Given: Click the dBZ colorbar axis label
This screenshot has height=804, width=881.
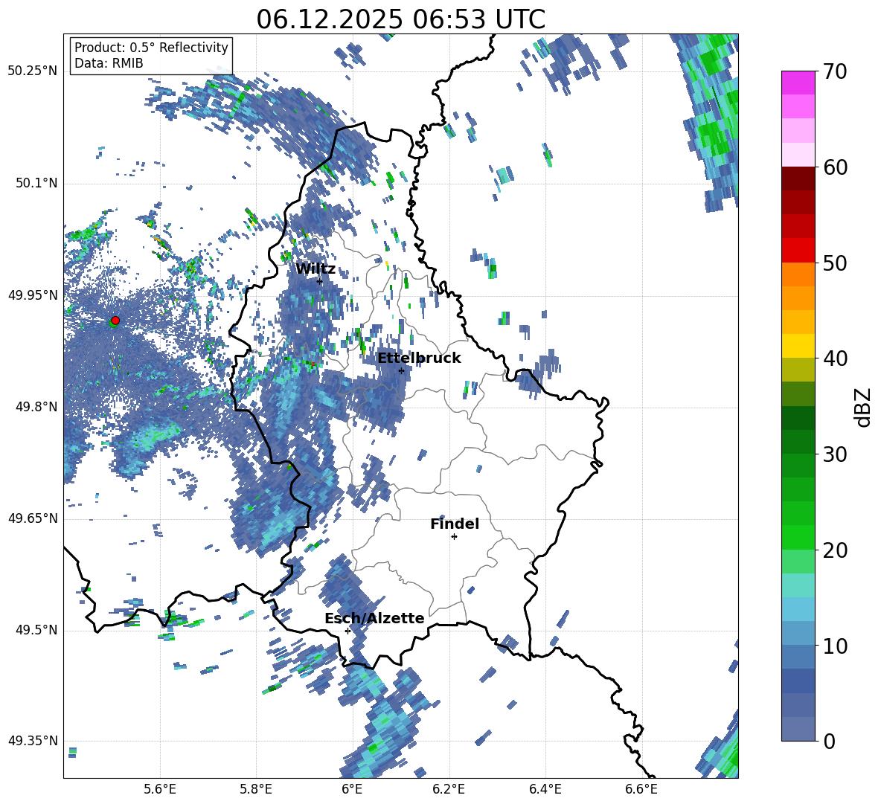Looking at the screenshot, I should pyautogui.click(x=863, y=407).
